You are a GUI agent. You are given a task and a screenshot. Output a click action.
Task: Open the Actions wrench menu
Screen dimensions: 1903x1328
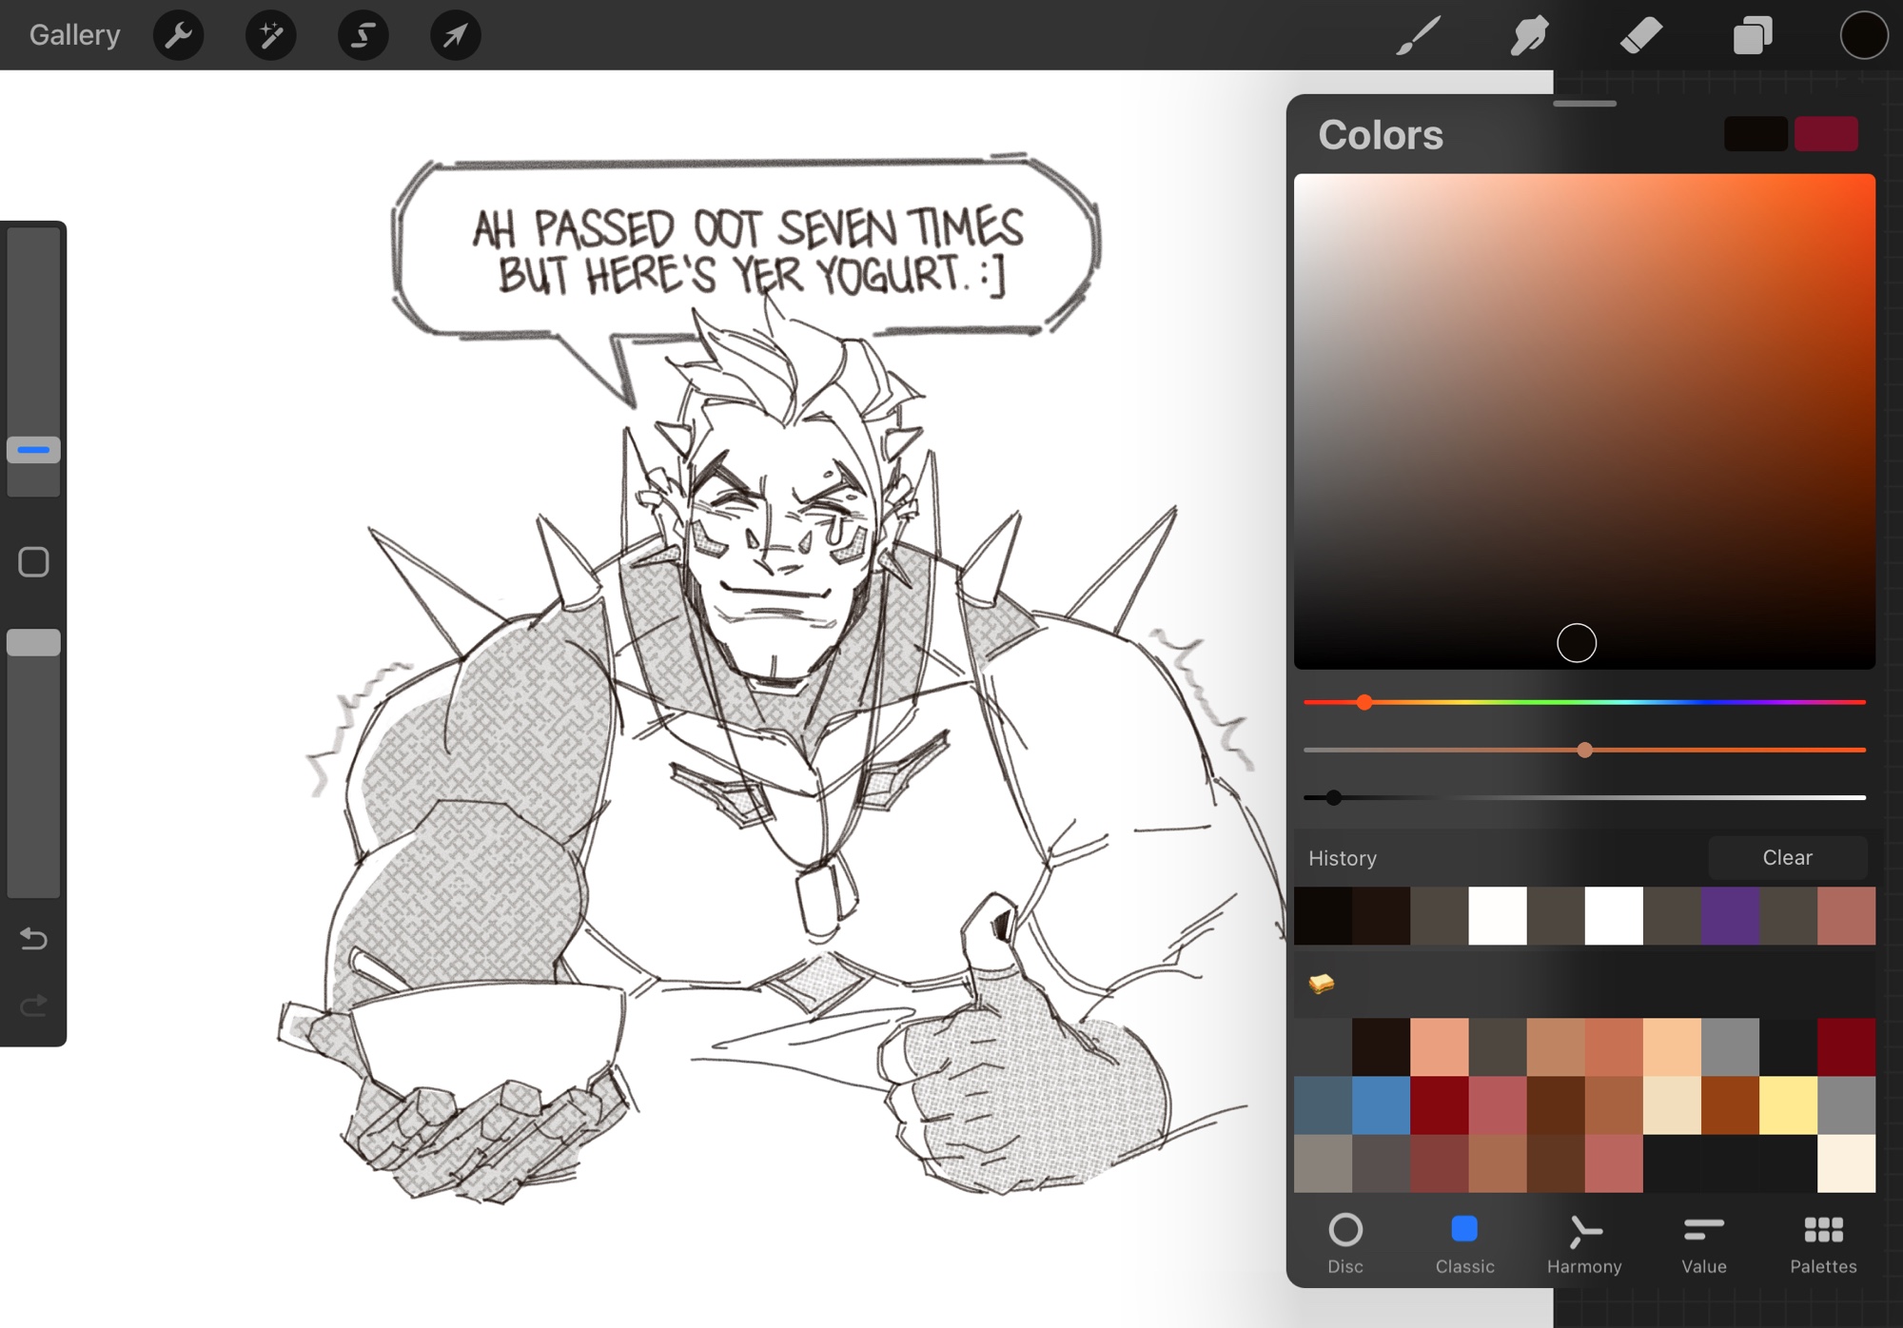click(178, 36)
